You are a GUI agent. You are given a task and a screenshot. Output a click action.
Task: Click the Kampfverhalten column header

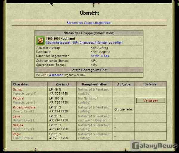coord(95,84)
